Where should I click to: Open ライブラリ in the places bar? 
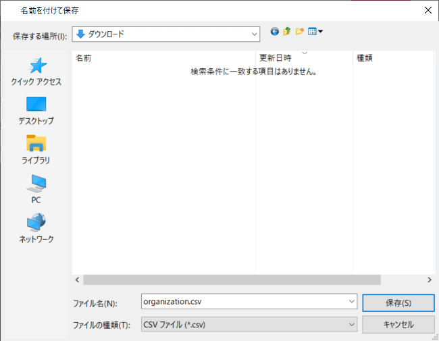coord(36,150)
